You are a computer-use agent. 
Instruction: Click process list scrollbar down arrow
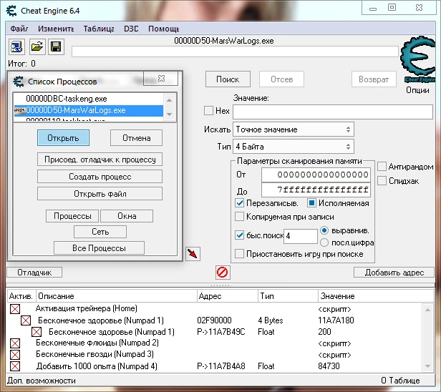tap(169, 114)
